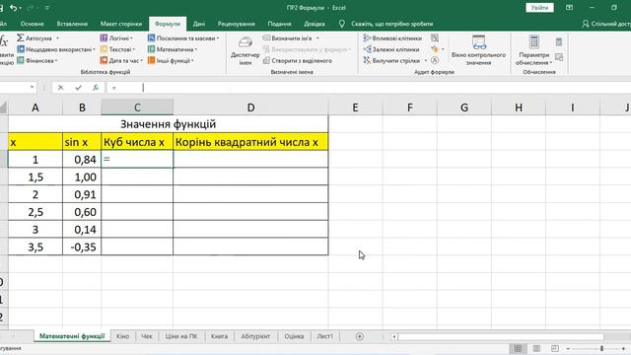Open Посилання та масиви dropdown
Viewport: 631px width, 355px height.
[183, 37]
